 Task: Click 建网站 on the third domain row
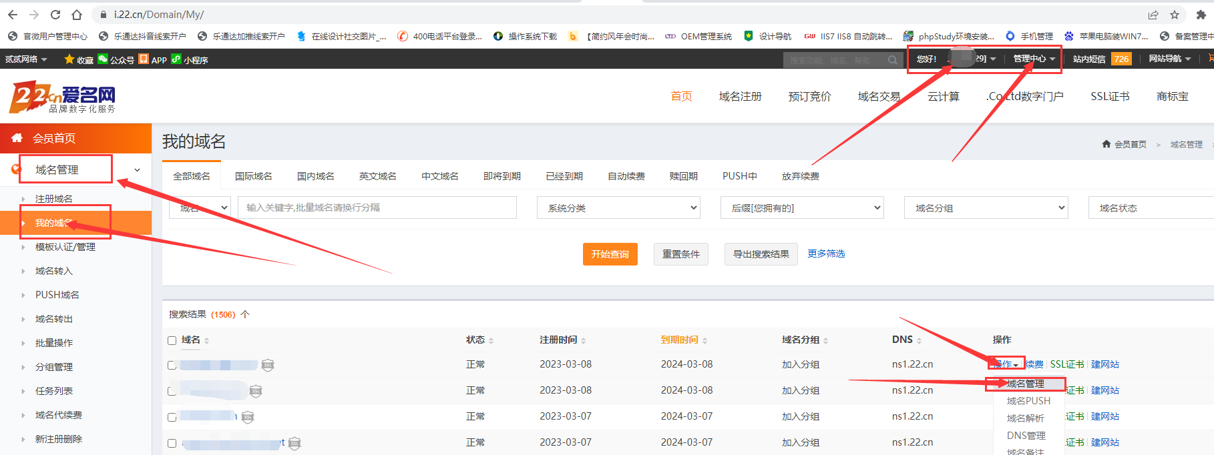click(1105, 416)
